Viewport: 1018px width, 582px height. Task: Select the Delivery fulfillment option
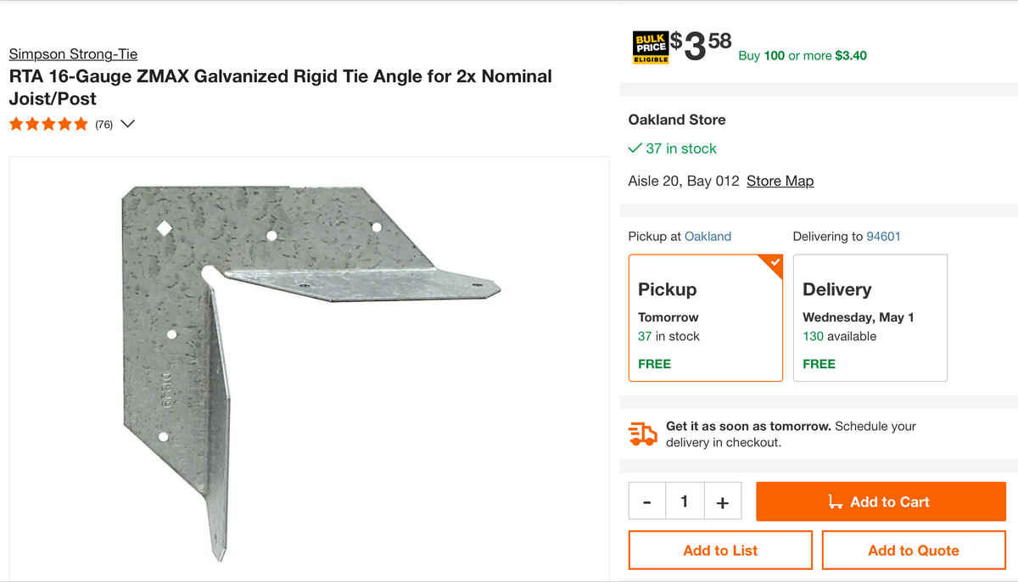(x=870, y=318)
